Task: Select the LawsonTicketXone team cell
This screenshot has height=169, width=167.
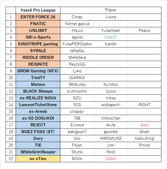Action: [x=38, y=105]
